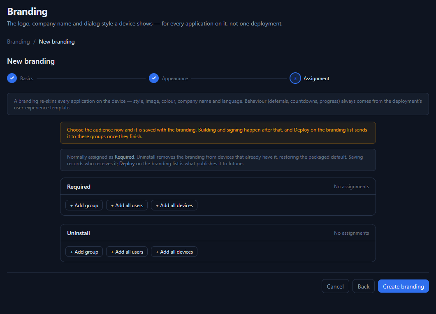Click the orange audience notice banner

tap(218, 133)
